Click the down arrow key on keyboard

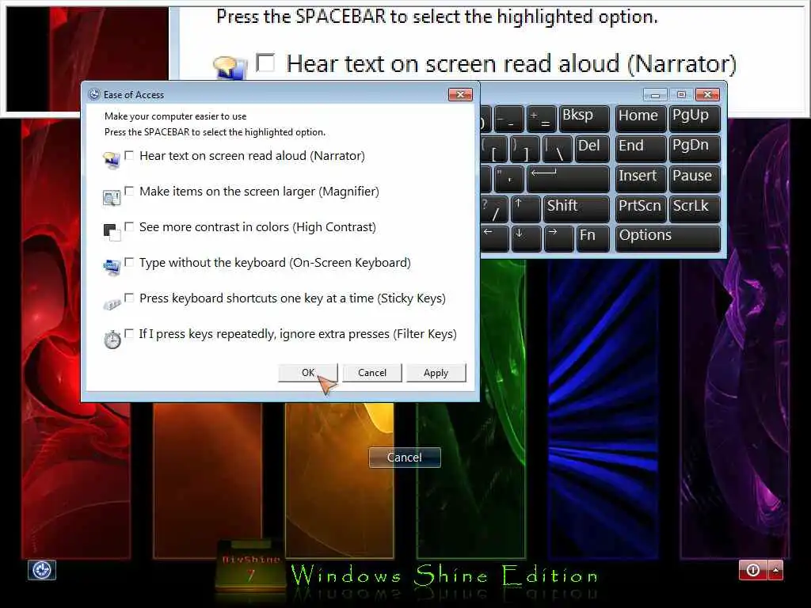click(x=526, y=238)
